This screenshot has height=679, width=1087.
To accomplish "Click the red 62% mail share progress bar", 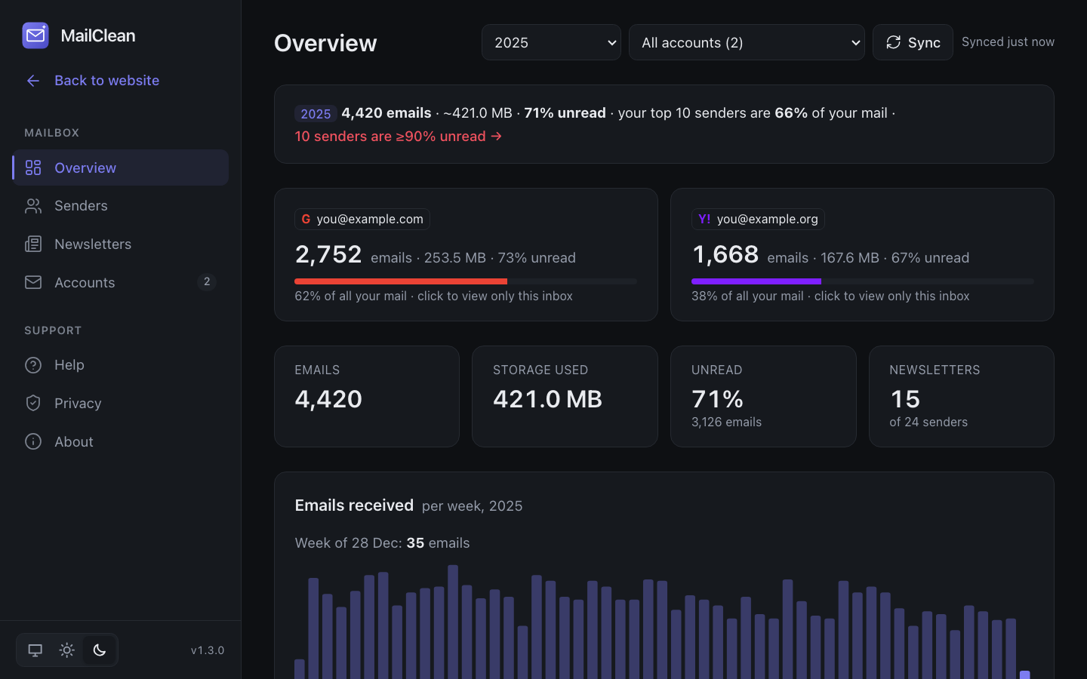I will (401, 281).
